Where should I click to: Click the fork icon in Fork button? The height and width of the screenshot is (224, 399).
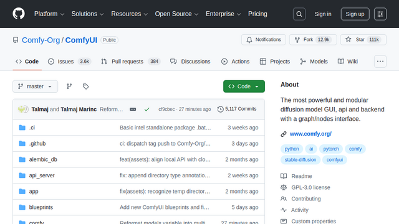click(x=297, y=40)
